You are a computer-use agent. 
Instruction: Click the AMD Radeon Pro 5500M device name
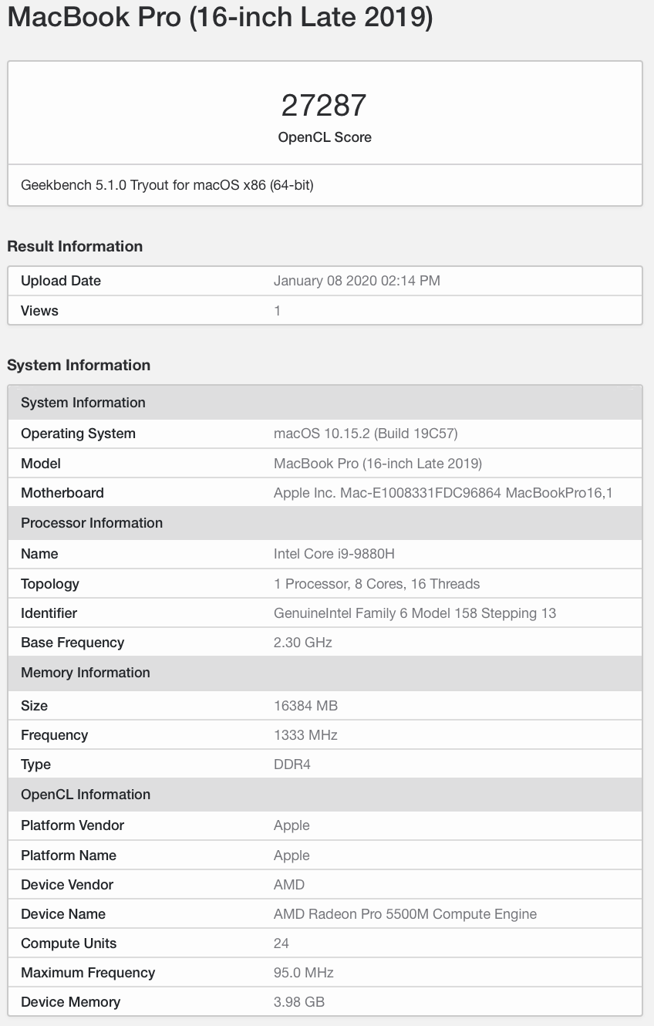pyautogui.click(x=405, y=914)
